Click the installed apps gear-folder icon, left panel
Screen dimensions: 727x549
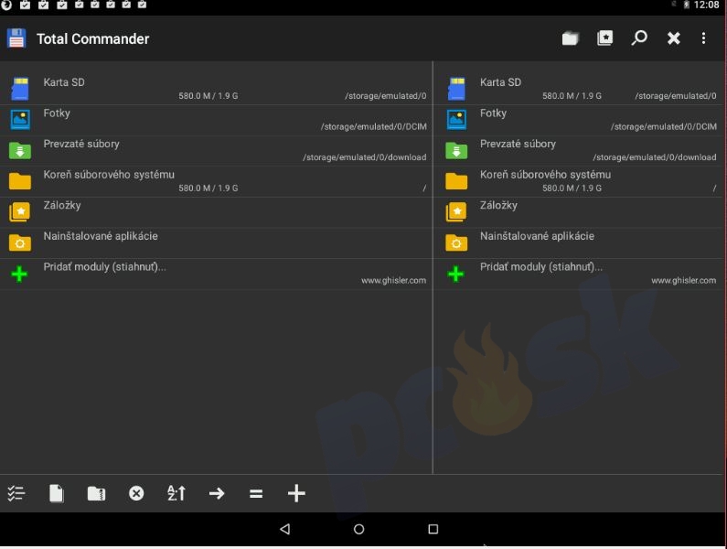tap(20, 242)
